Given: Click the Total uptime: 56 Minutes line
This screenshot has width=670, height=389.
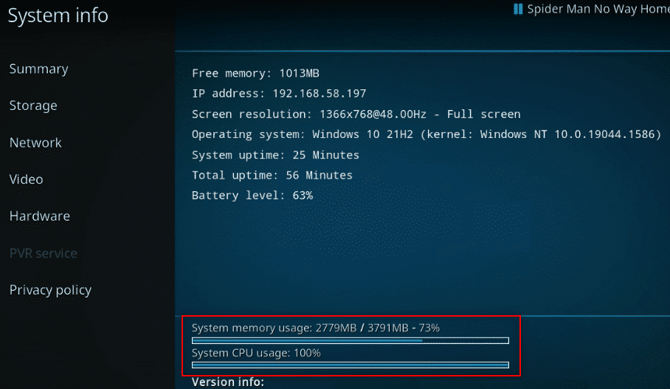Looking at the screenshot, I should pyautogui.click(x=272, y=175).
